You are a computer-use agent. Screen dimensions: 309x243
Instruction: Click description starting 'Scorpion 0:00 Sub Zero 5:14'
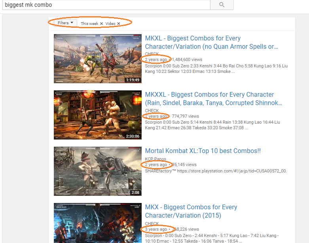click(x=212, y=125)
